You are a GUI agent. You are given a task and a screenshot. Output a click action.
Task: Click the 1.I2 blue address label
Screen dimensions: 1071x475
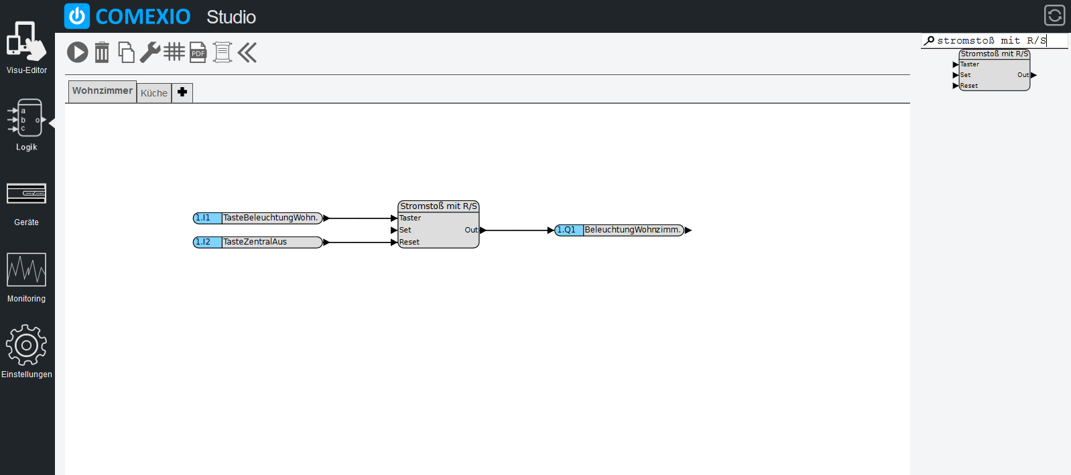pyautogui.click(x=207, y=242)
